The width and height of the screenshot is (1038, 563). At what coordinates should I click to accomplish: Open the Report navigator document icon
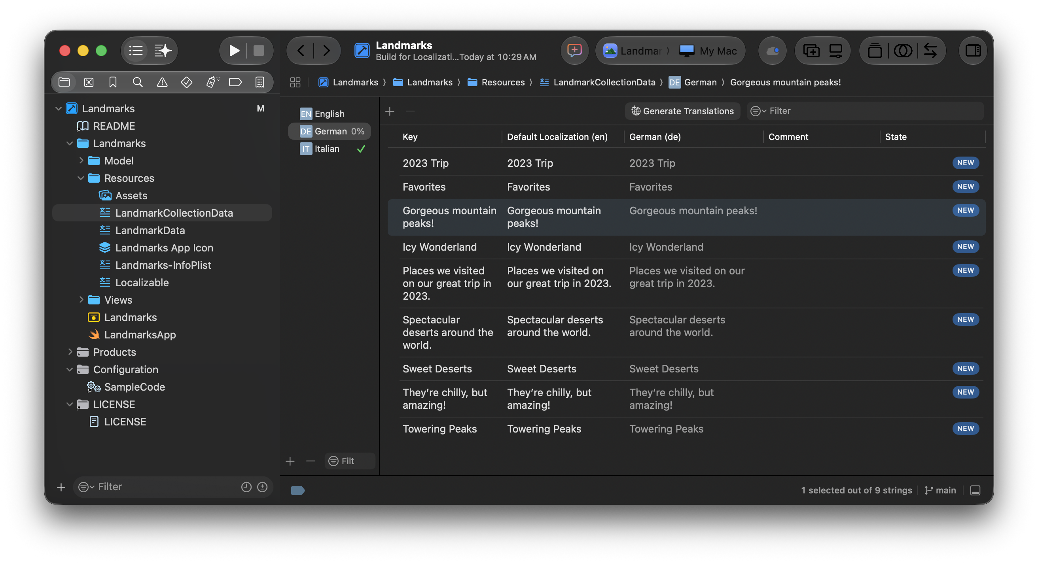point(260,82)
